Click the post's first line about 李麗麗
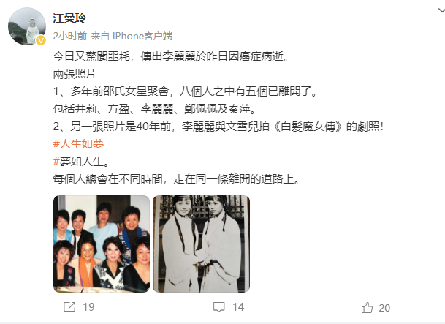The width and height of the screenshot is (445, 324). click(x=172, y=56)
